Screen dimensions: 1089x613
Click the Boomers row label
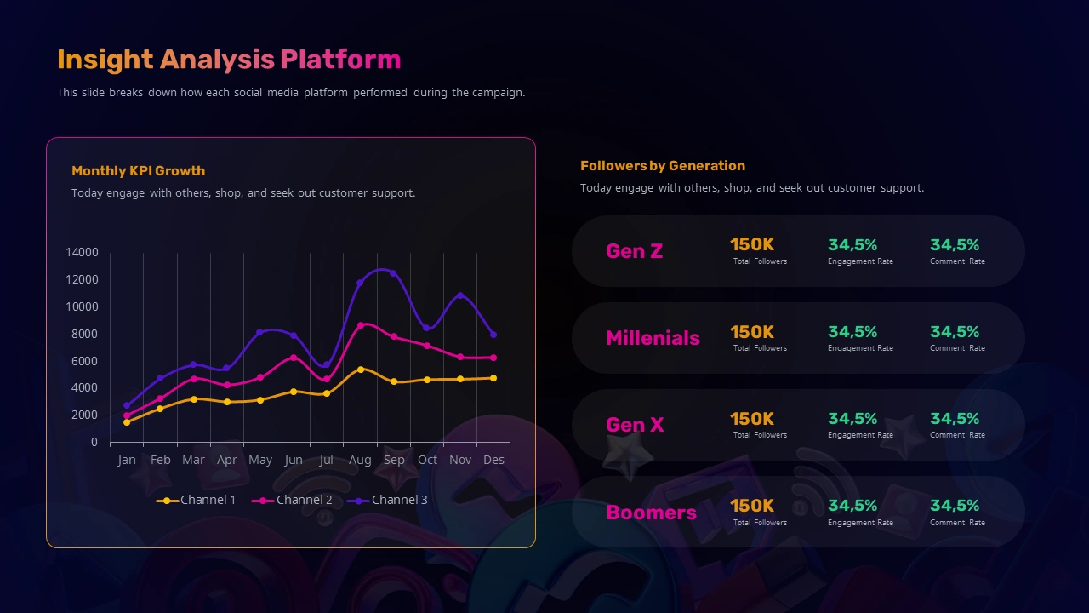coord(651,513)
